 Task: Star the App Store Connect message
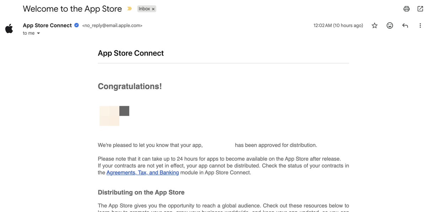(x=374, y=26)
